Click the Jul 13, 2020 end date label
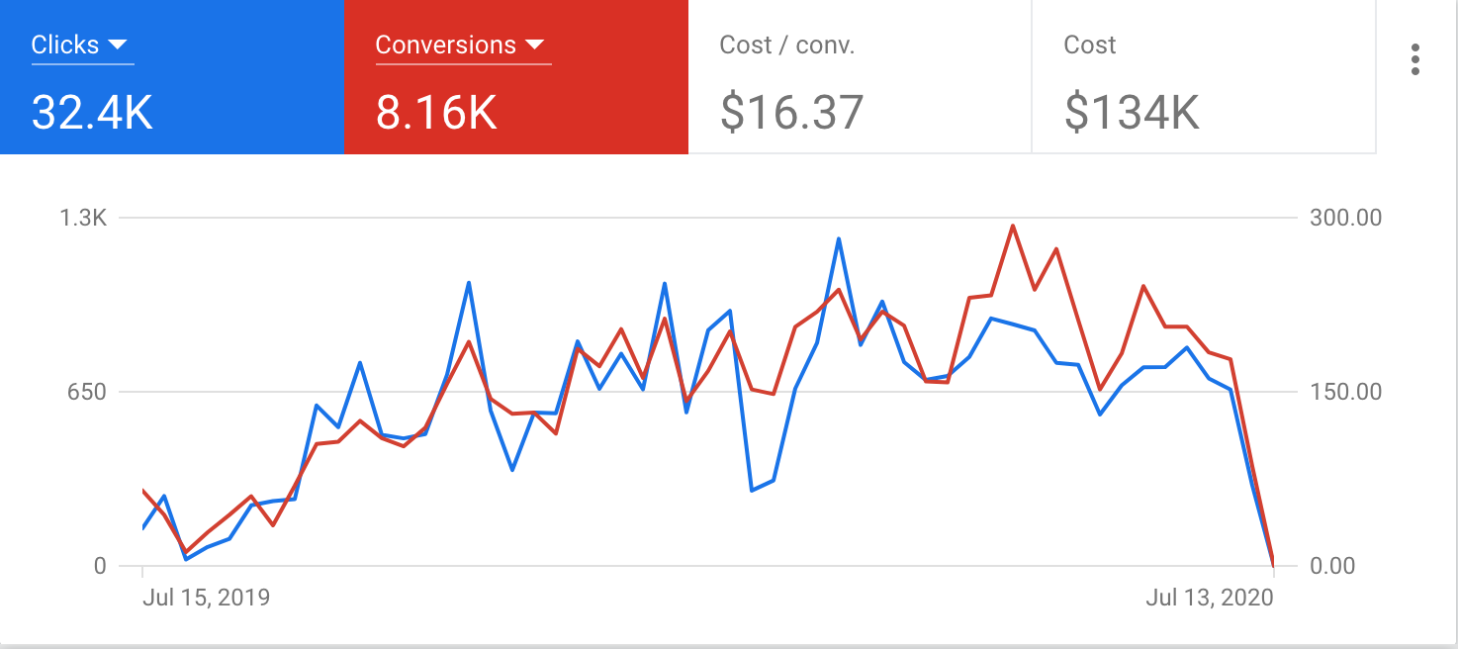 click(1210, 598)
